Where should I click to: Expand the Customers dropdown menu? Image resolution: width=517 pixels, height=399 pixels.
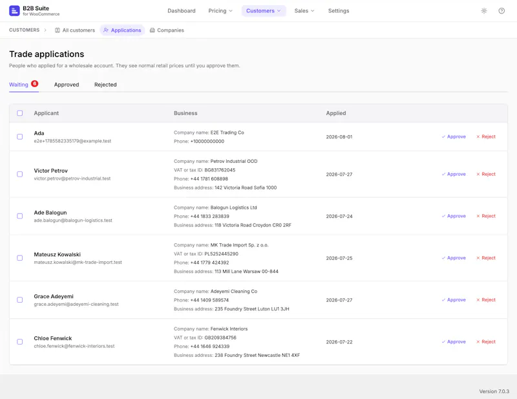pyautogui.click(x=264, y=10)
